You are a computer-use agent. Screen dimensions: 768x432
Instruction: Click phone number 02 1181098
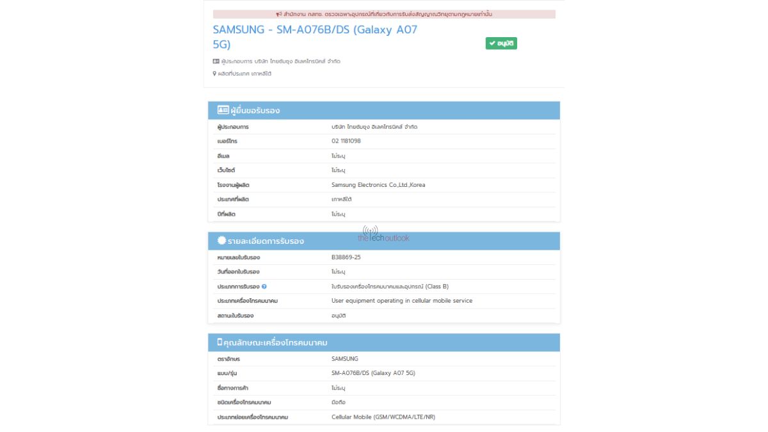coord(346,141)
